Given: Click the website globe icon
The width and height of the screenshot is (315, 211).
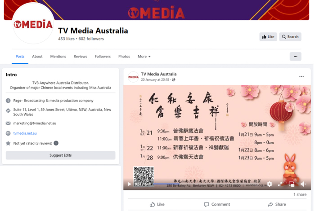Looking at the screenshot, I should tap(8, 133).
